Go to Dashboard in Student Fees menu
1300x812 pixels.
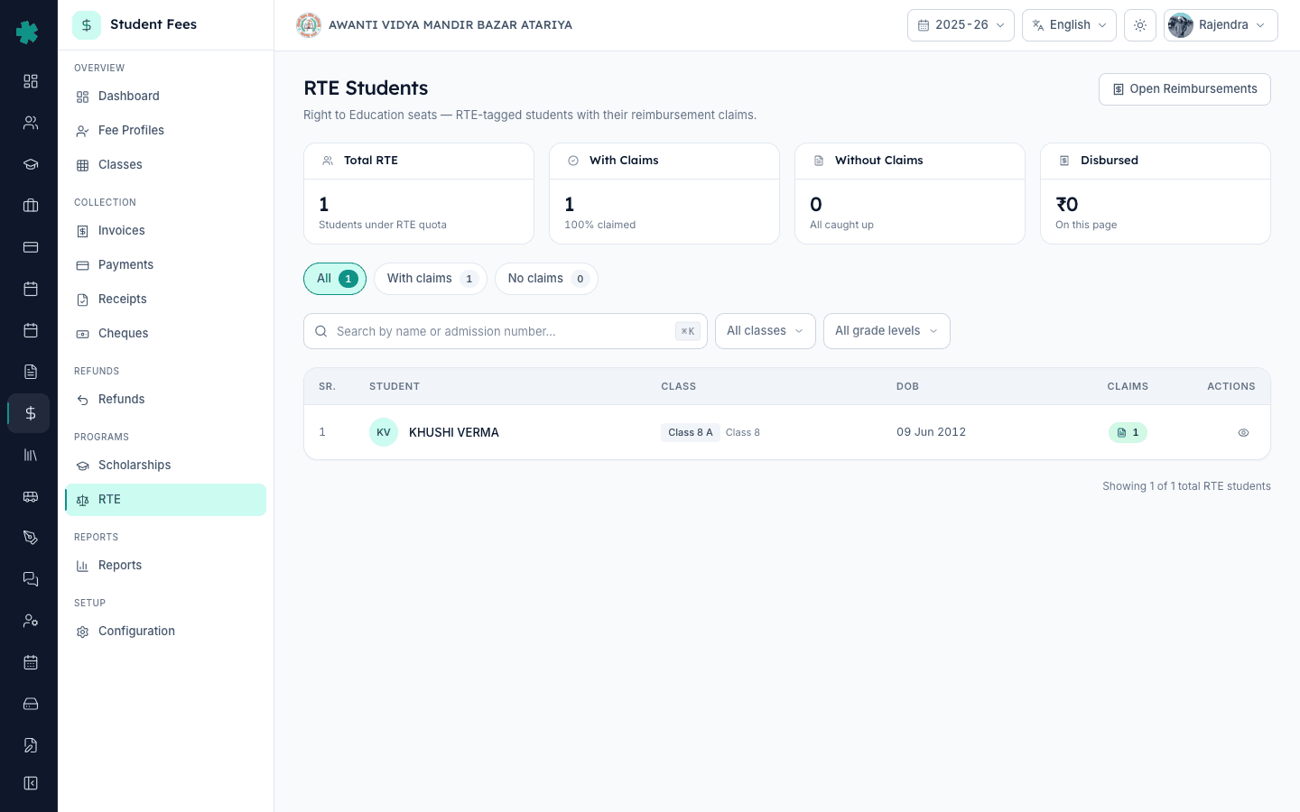coord(165,97)
